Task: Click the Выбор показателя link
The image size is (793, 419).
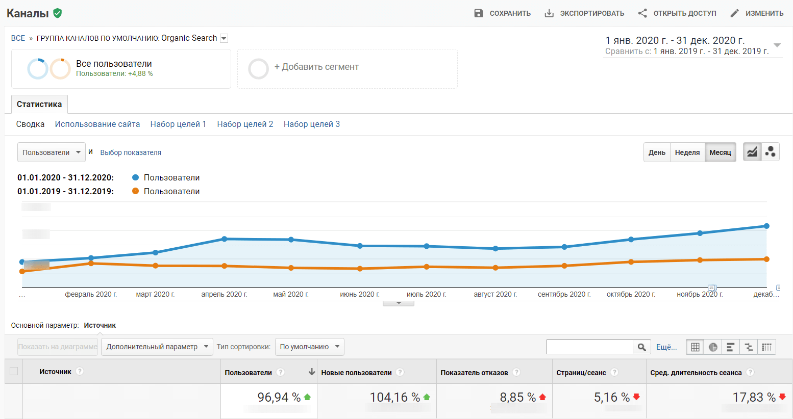Action: pyautogui.click(x=131, y=152)
